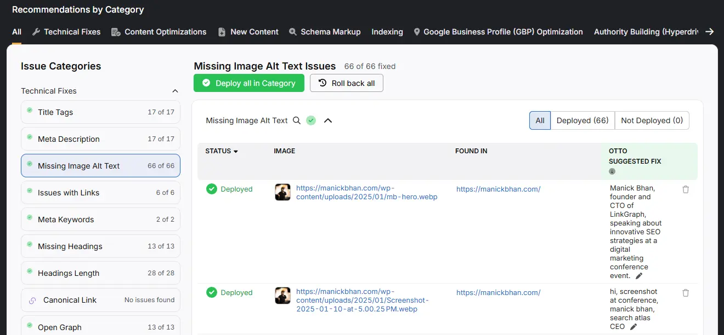This screenshot has width=724, height=335.
Task: Click trash icon for Screenshot-2025-01-10 row
Action: (x=686, y=293)
